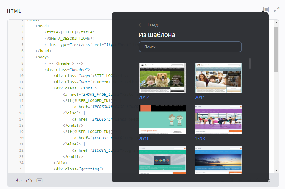The image size is (285, 189).
Task: Click the template list scrollbar in popup
Action: click(x=250, y=64)
